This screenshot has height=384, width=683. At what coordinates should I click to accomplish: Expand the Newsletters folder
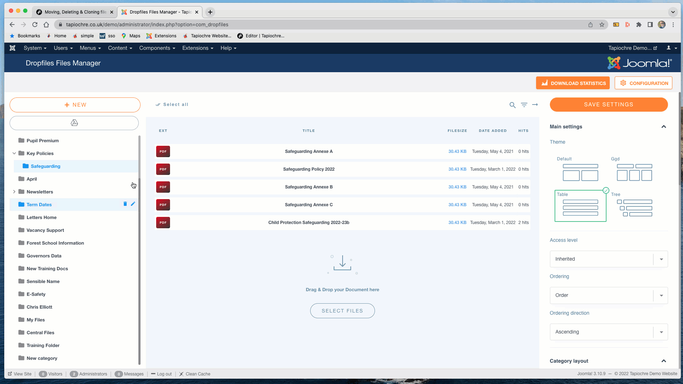coord(14,192)
